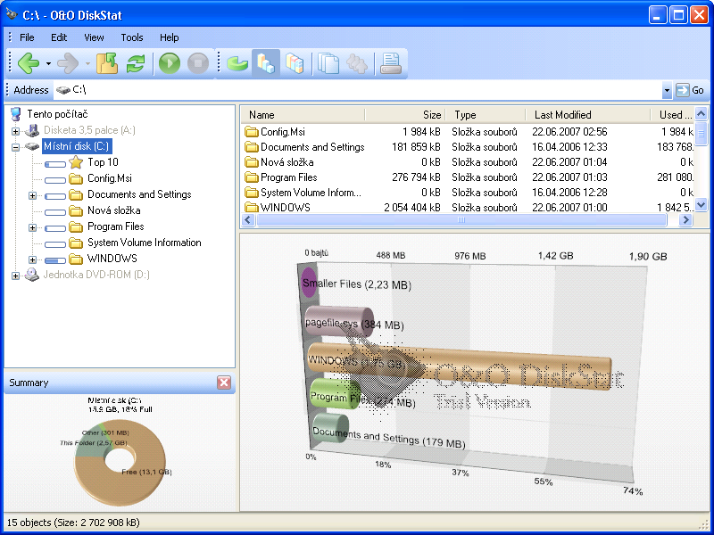The height and width of the screenshot is (535, 714).
Task: Open the View menu
Action: point(94,37)
